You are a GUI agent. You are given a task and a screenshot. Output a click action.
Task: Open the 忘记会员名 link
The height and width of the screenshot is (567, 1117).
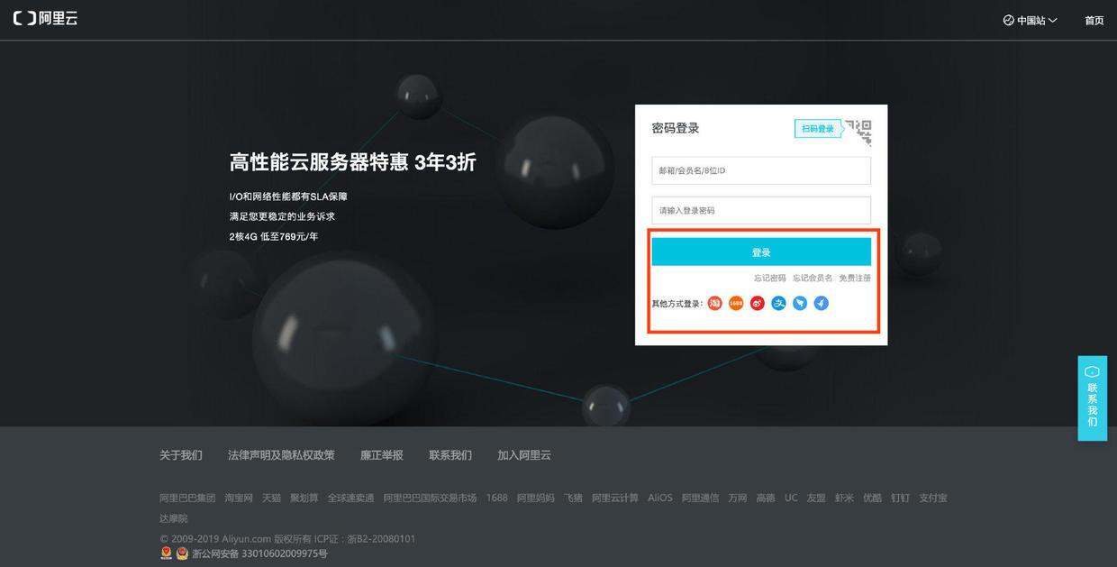[x=813, y=279]
